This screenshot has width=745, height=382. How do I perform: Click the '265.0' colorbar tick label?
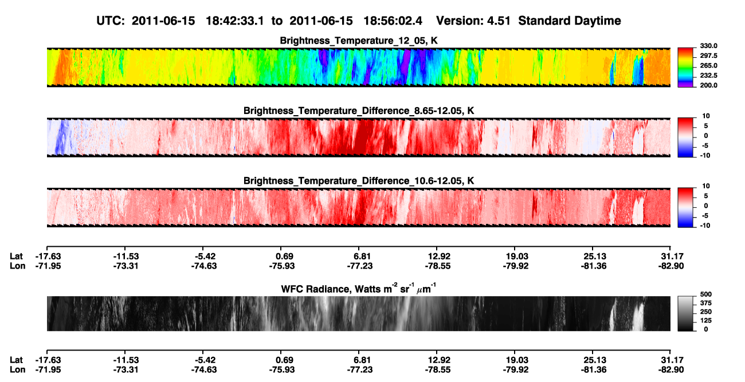(x=709, y=65)
